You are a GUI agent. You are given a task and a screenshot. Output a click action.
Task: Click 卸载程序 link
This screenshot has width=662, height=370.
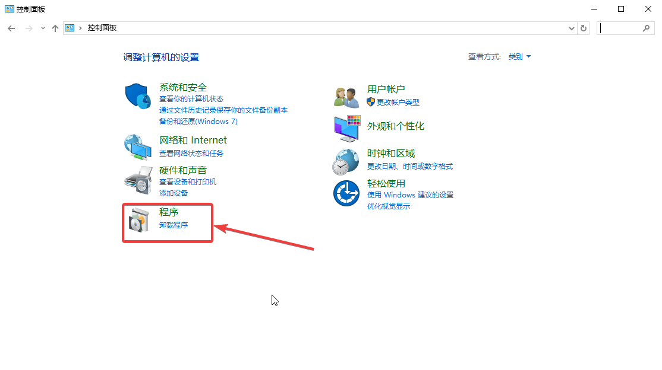[174, 225]
